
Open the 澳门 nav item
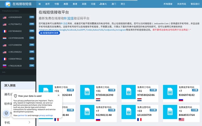pyautogui.click(x=114, y=4)
